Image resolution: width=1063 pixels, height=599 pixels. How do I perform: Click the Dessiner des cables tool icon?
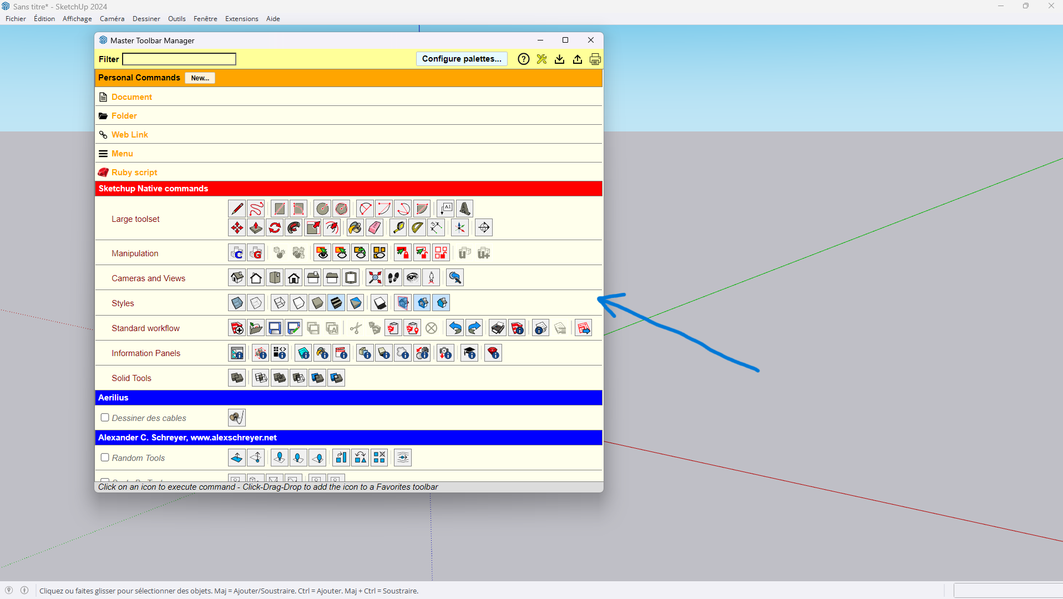tap(237, 418)
